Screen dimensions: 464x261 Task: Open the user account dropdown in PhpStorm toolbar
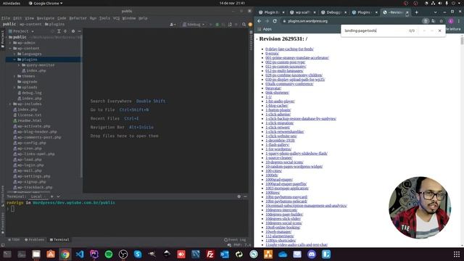tap(173, 25)
